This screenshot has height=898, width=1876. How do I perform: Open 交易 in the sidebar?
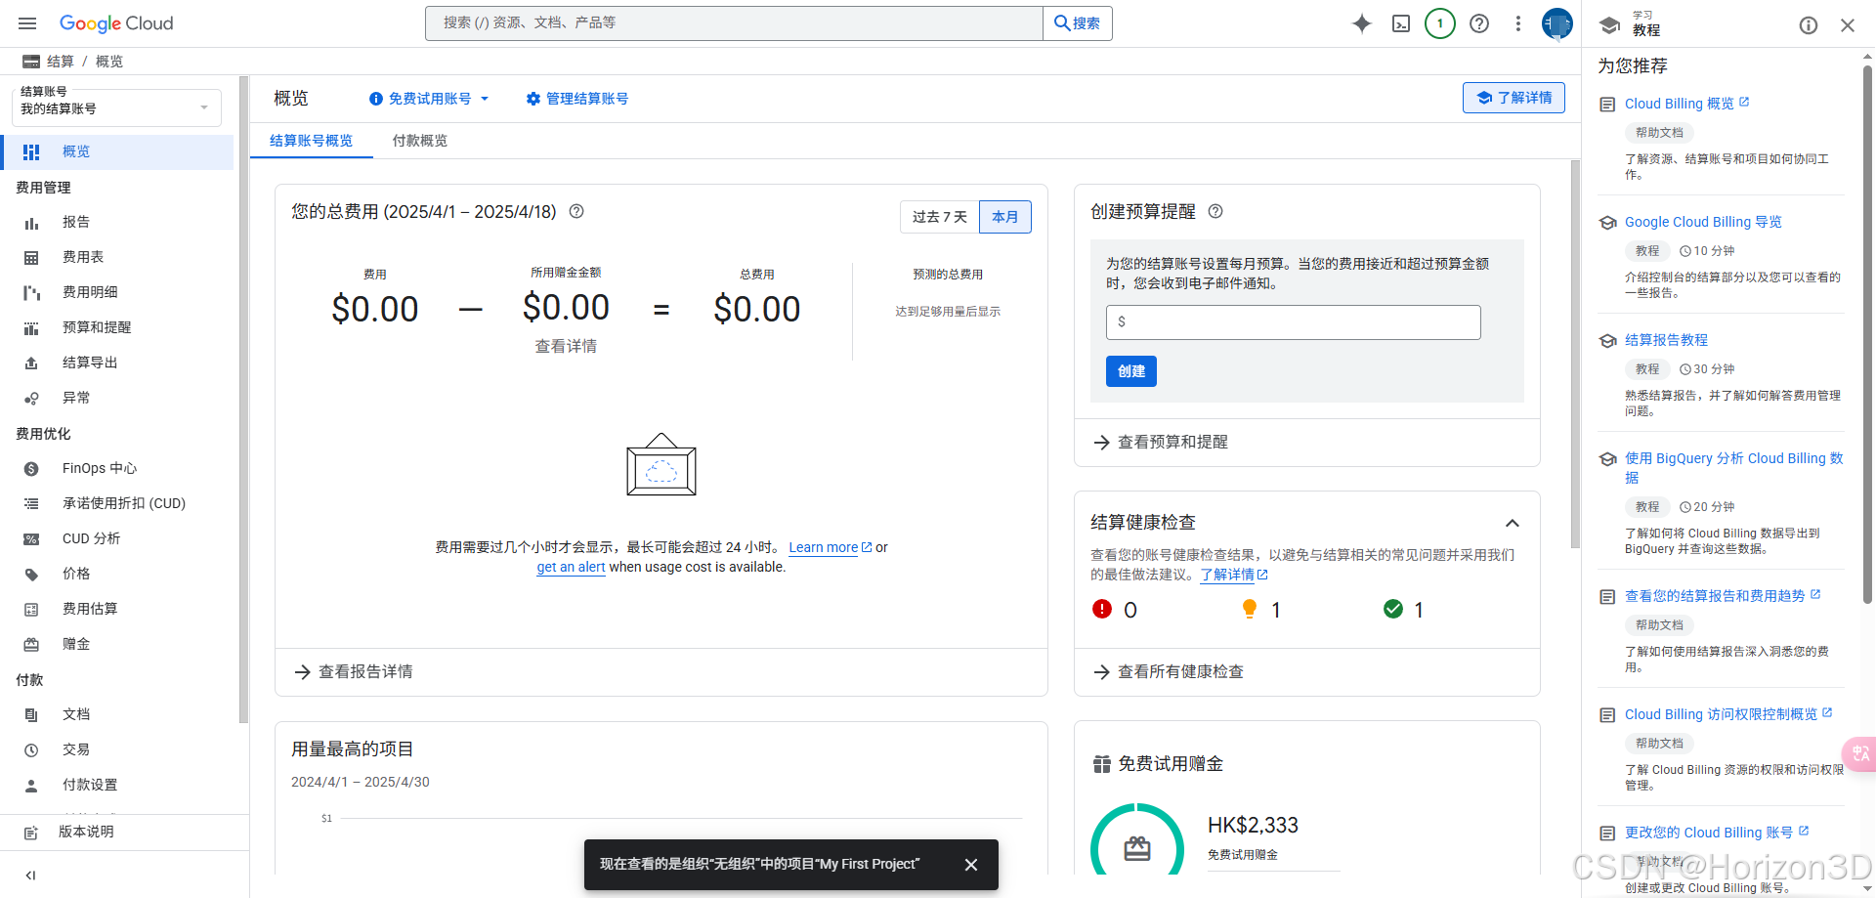(x=117, y=749)
